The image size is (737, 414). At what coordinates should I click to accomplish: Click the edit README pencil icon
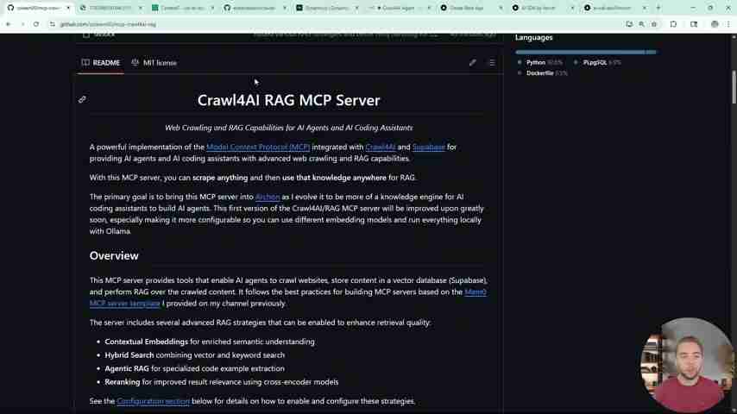click(472, 62)
